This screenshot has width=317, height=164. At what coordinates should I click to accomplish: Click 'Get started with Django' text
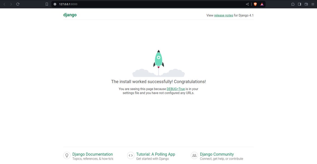(152, 159)
